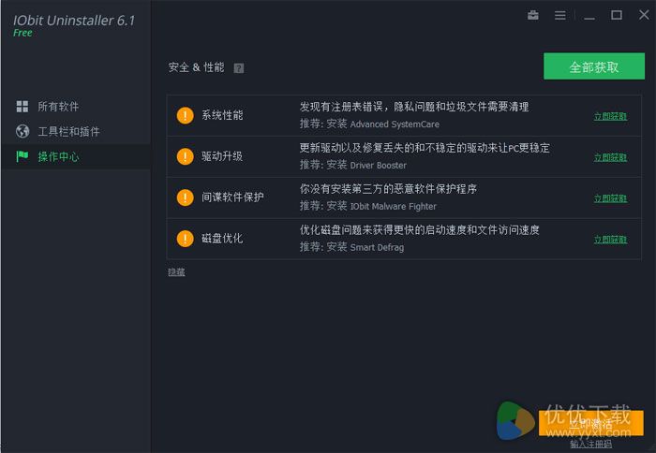
Task: Click the green Free edition label
Action: [22, 33]
